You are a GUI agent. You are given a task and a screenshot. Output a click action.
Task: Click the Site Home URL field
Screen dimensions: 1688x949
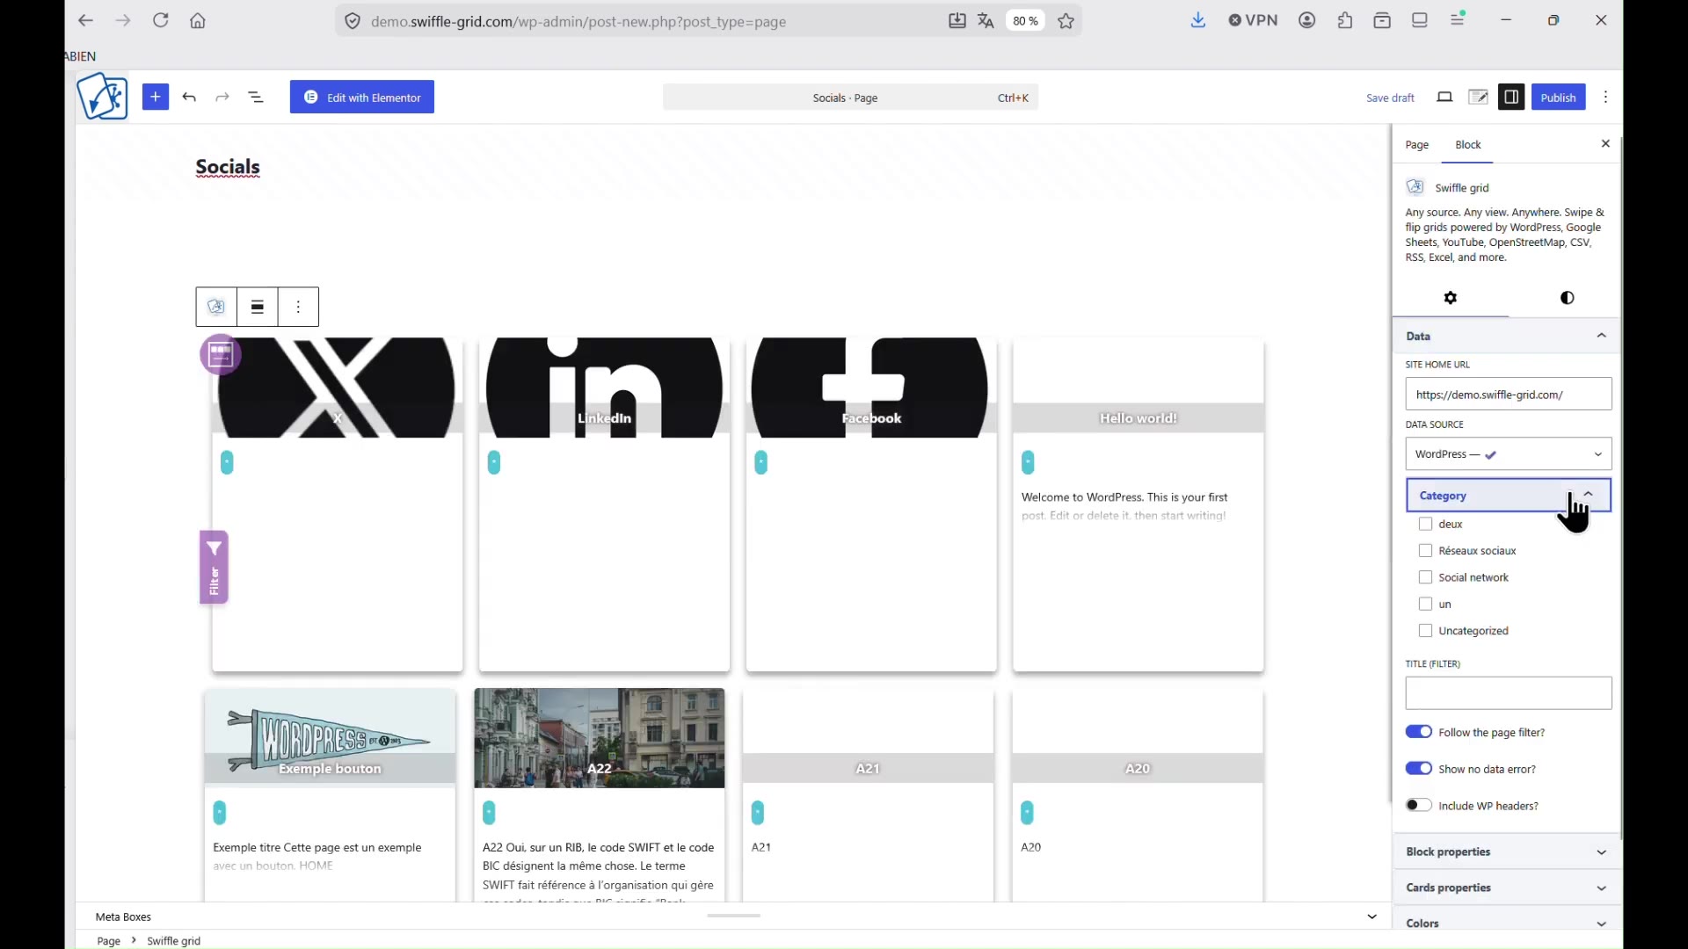coord(1509,395)
